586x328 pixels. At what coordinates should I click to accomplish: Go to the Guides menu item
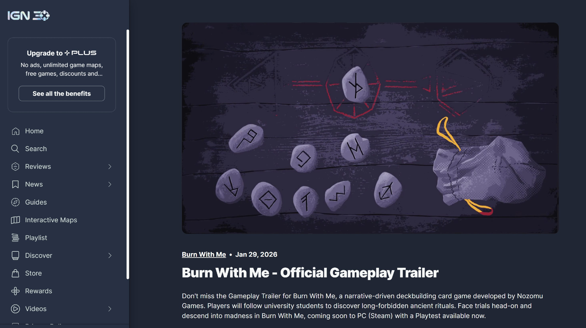[62, 202]
